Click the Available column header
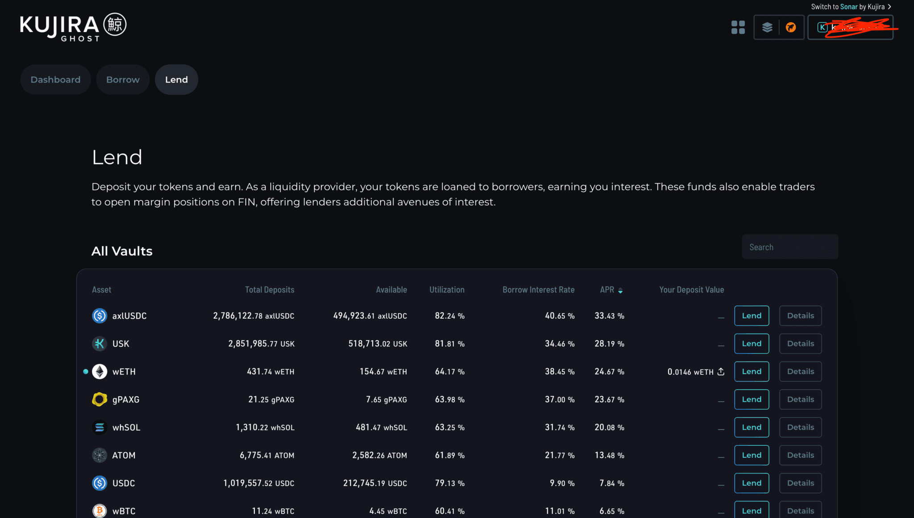This screenshot has height=518, width=914. tap(391, 290)
